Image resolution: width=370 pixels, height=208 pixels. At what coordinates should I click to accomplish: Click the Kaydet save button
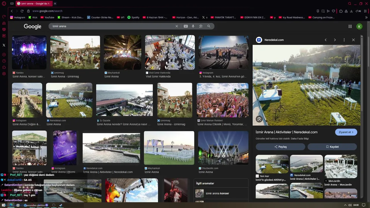click(332, 147)
